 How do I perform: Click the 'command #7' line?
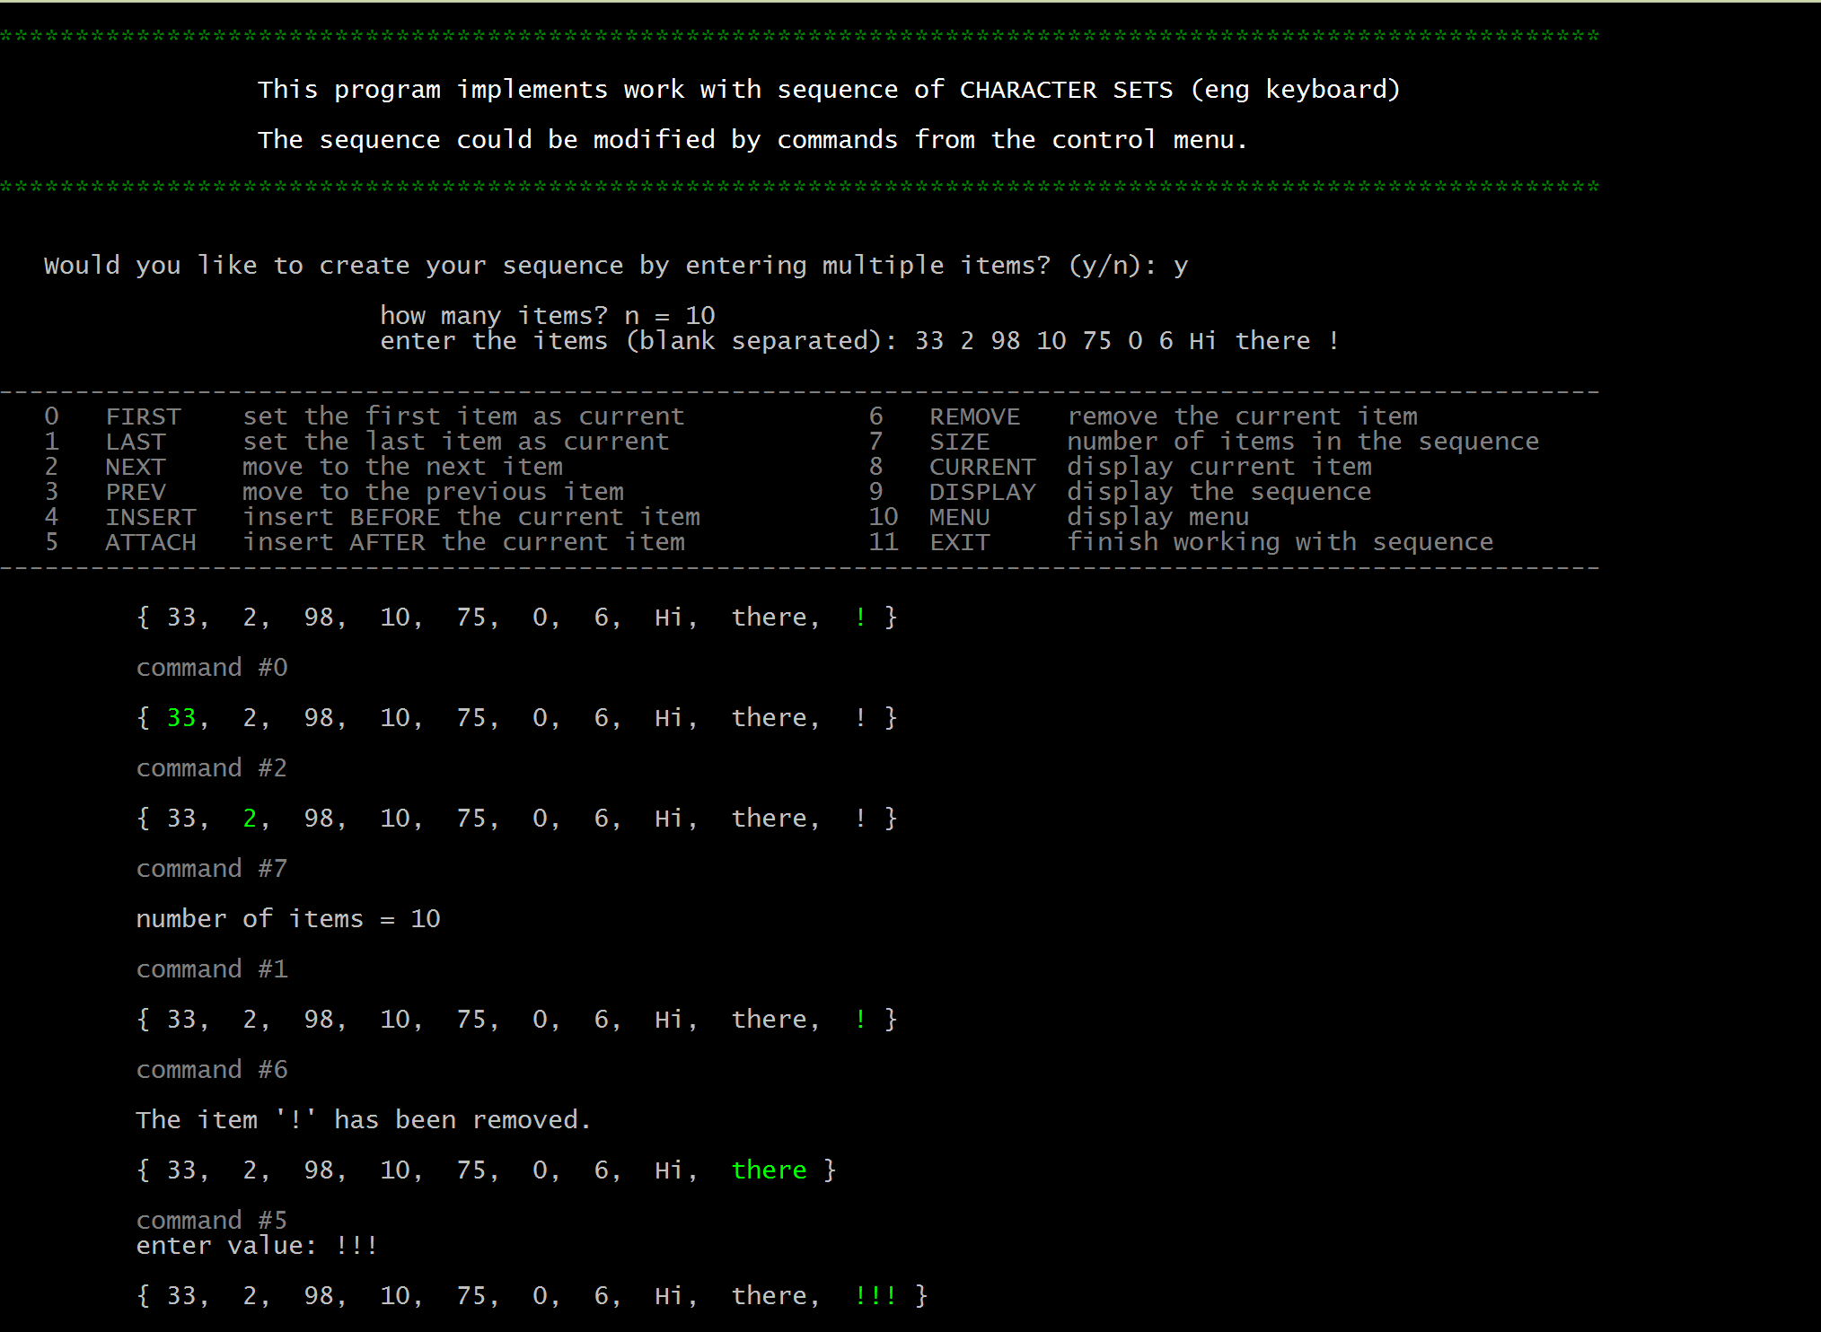[211, 869]
